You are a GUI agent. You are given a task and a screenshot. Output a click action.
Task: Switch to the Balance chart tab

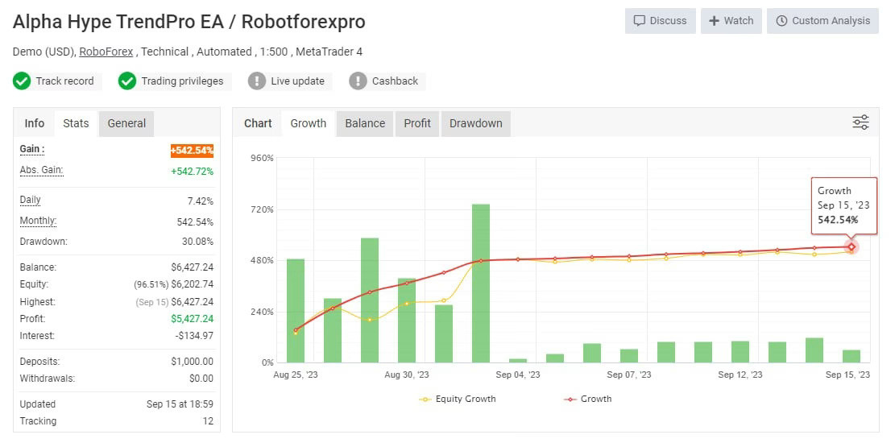[365, 123]
